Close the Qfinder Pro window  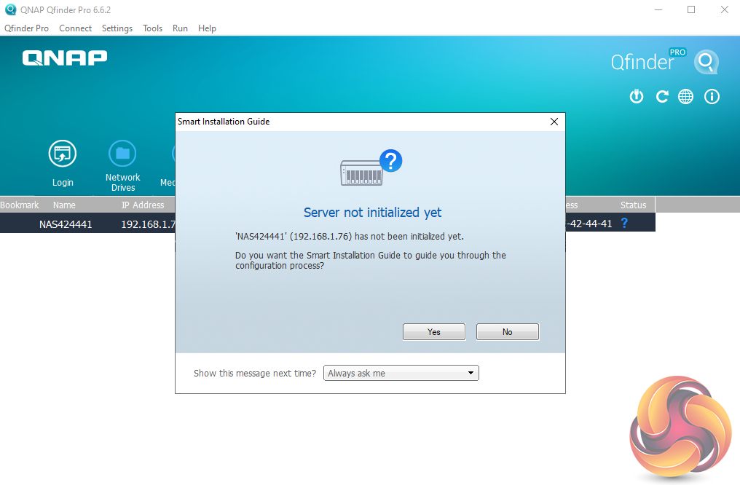(725, 9)
